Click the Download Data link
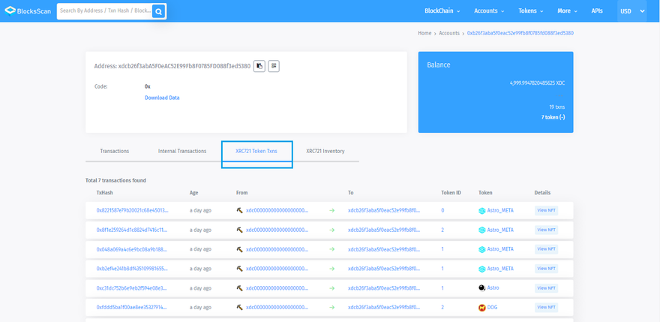Screen dimensions: 660x322 [162, 98]
